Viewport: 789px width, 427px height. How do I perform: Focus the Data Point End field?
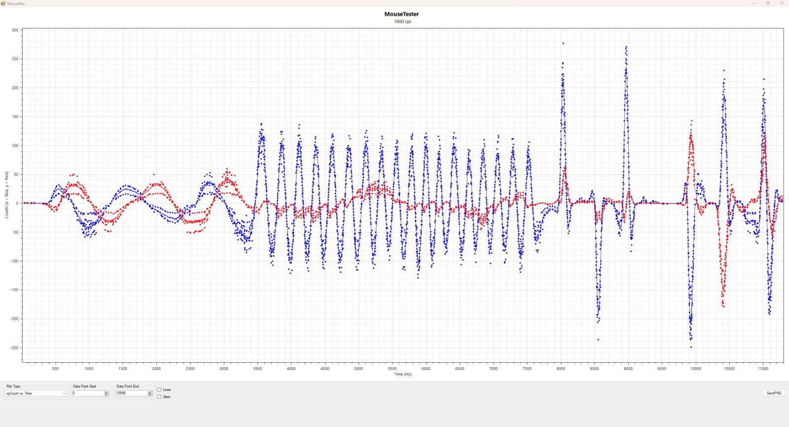pyautogui.click(x=131, y=394)
